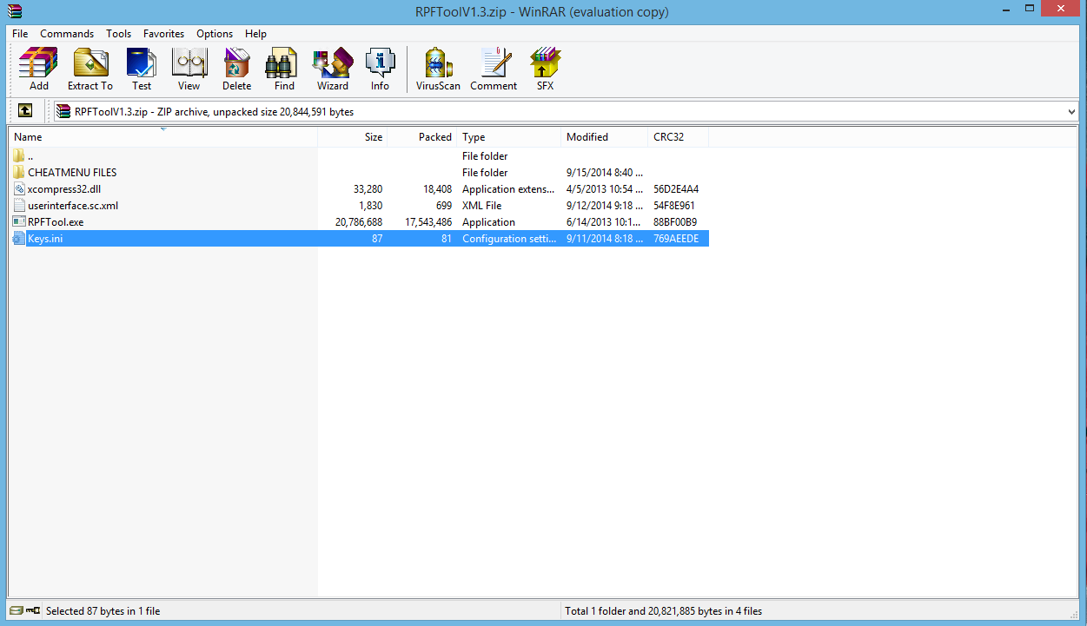Sort by the CRC32 column header

point(679,137)
